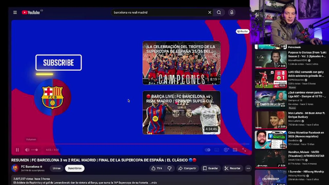Click the '24.9 M de suscriptores' subscriber count
This screenshot has width=329, height=185.
(x=33, y=170)
